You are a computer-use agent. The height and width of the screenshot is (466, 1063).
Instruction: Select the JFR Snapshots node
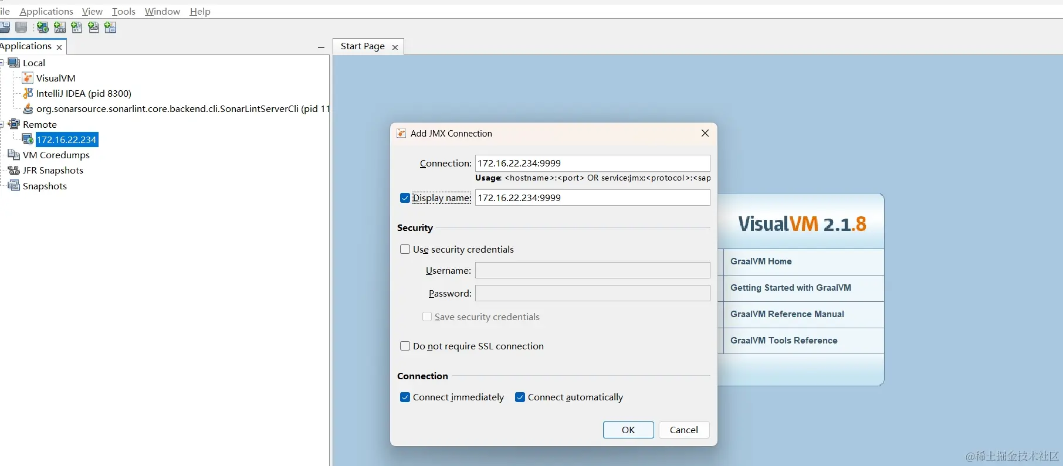pos(53,170)
